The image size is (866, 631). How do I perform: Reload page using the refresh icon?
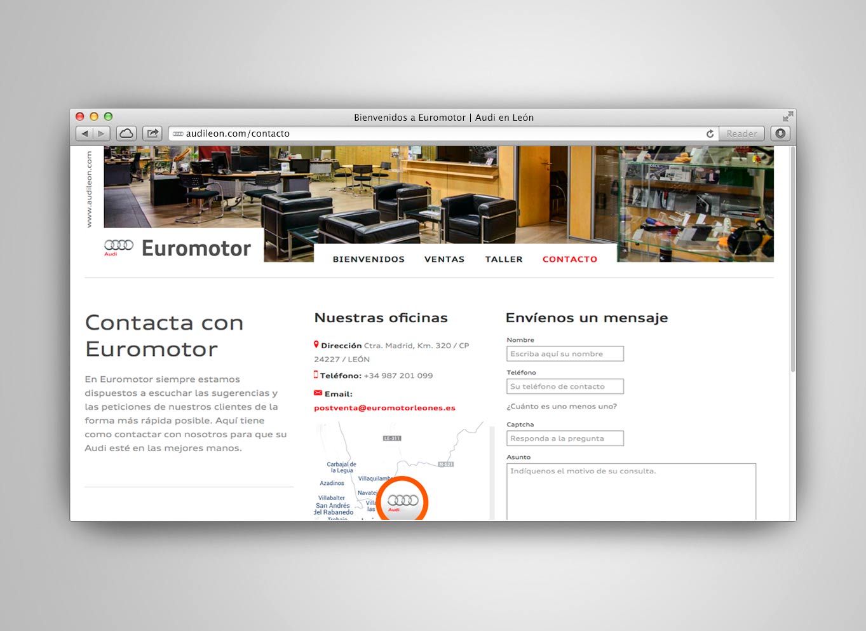pyautogui.click(x=710, y=133)
